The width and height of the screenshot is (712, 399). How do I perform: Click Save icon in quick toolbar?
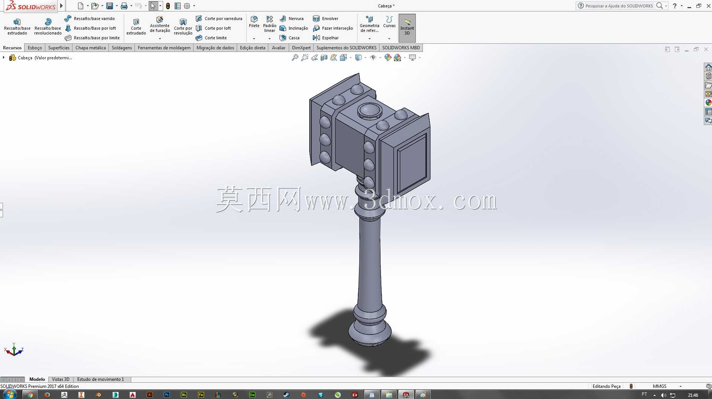110,6
